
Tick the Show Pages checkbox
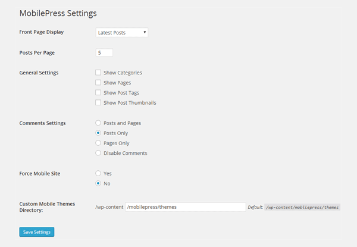[98, 82]
